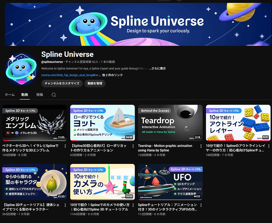This screenshot has height=223, width=272.
Task: Open options menu for the メタリックな3Dエンブレム video
Action: point(65,146)
